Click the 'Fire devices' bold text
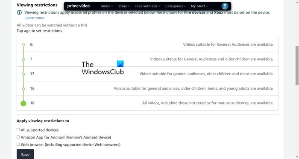This screenshot has width=299, height=159. [195, 12]
